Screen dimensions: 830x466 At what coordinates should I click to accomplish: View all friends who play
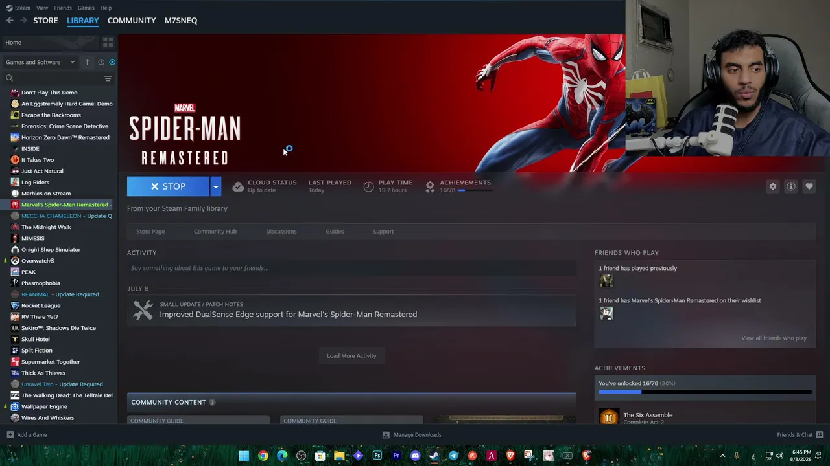[774, 338]
